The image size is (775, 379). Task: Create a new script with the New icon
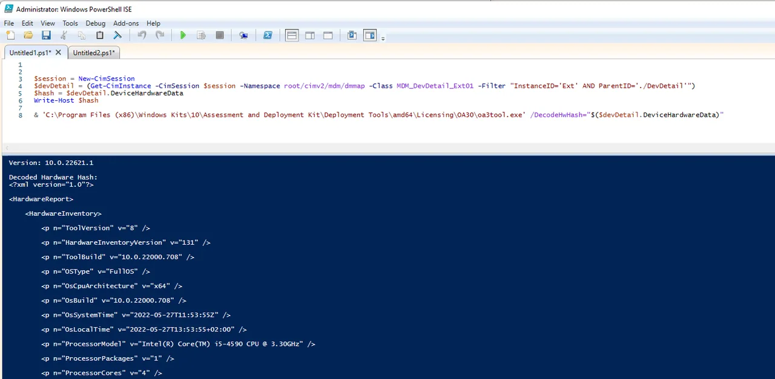click(10, 36)
